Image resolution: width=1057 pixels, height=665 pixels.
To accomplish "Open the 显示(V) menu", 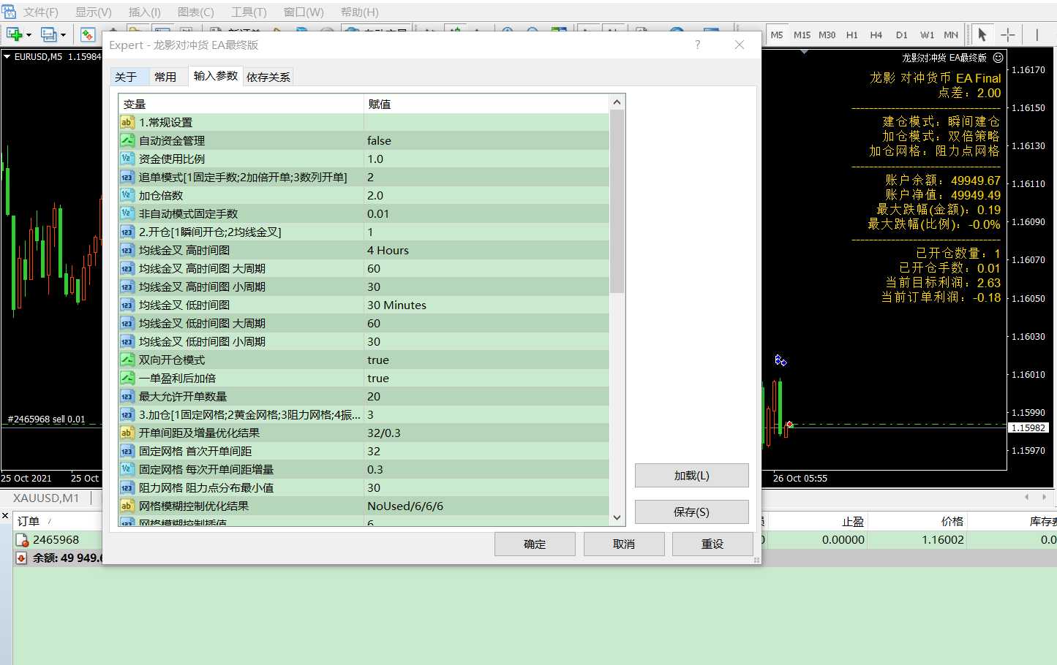I will click(x=93, y=12).
